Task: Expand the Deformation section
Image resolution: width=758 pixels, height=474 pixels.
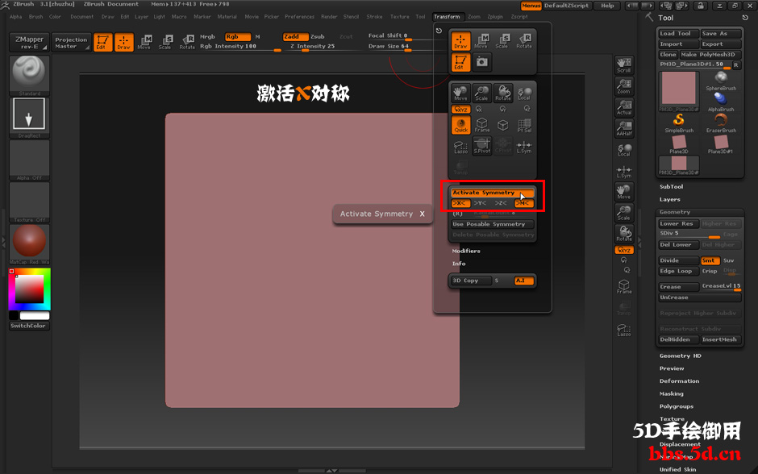Action: pos(679,380)
